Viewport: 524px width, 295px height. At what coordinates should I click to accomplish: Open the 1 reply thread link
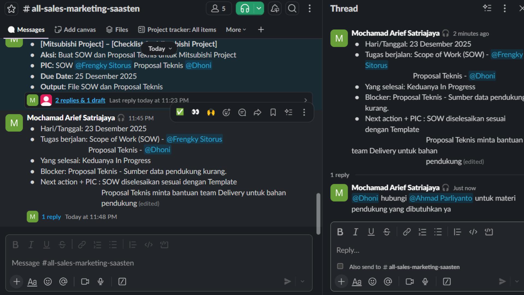(51, 217)
